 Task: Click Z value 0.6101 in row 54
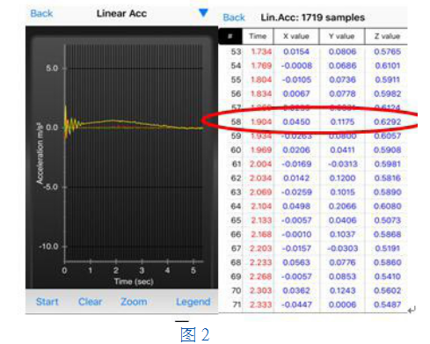click(x=388, y=66)
